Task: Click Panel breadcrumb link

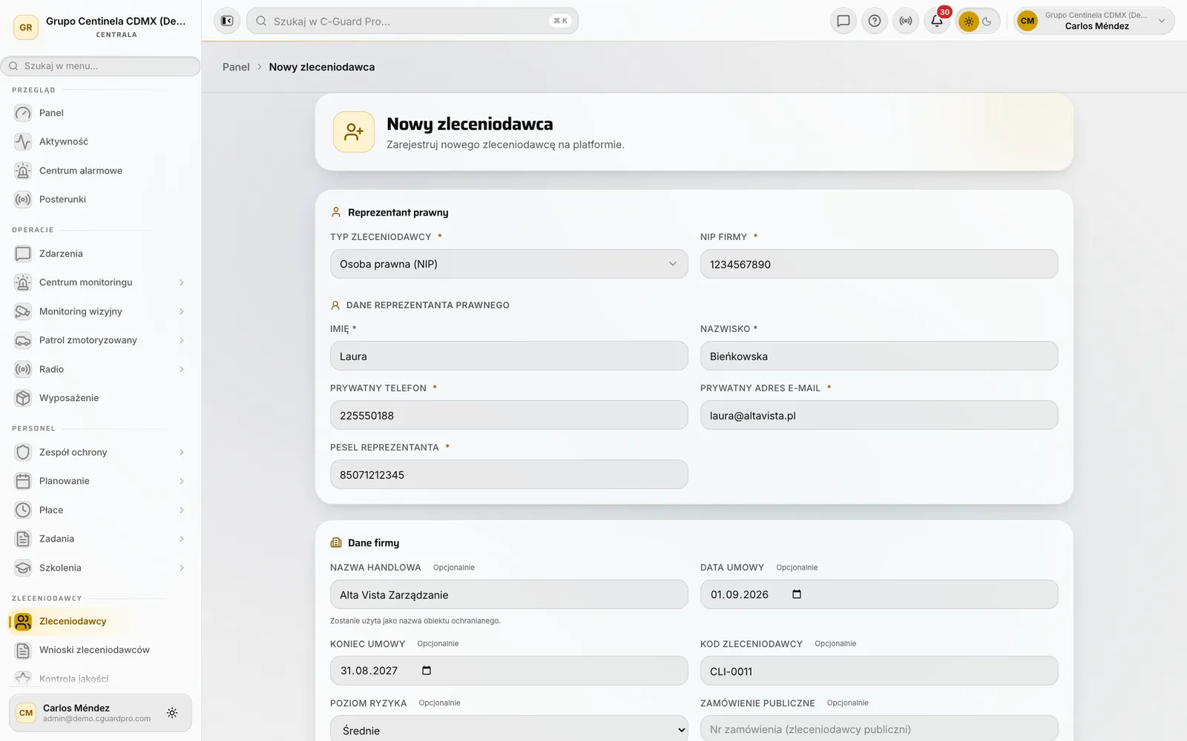Action: tap(236, 67)
